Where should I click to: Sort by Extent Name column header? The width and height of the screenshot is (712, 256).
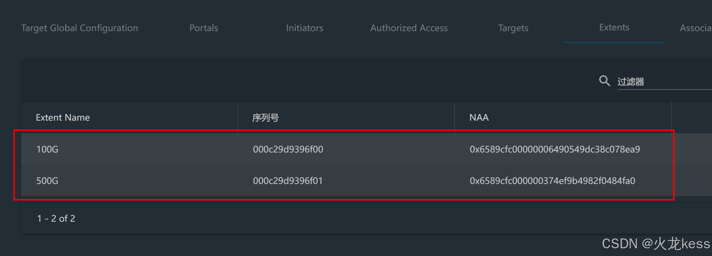point(63,118)
